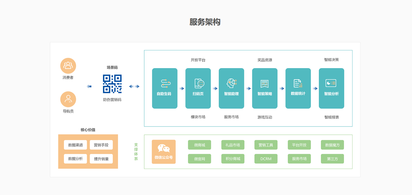This screenshot has height=195, width=412.
Task: Click the 服务市场 label under 智能助理
Action: pyautogui.click(x=231, y=117)
